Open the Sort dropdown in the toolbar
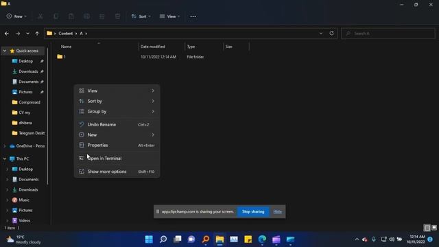Screen dimensions: 439x247 pos(141,16)
